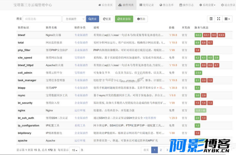Go to 使用记录 page

click(x=146, y=5)
